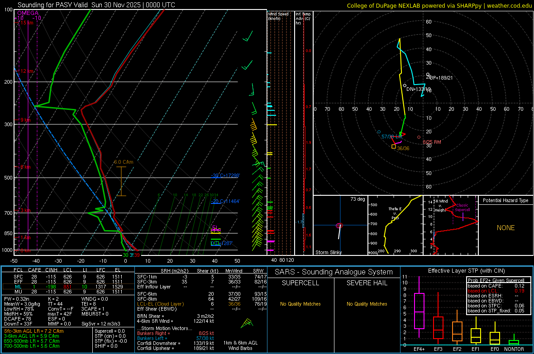Click the 'Wind Speed (knots)' panel header
534x354 pixels.
pos(278,16)
